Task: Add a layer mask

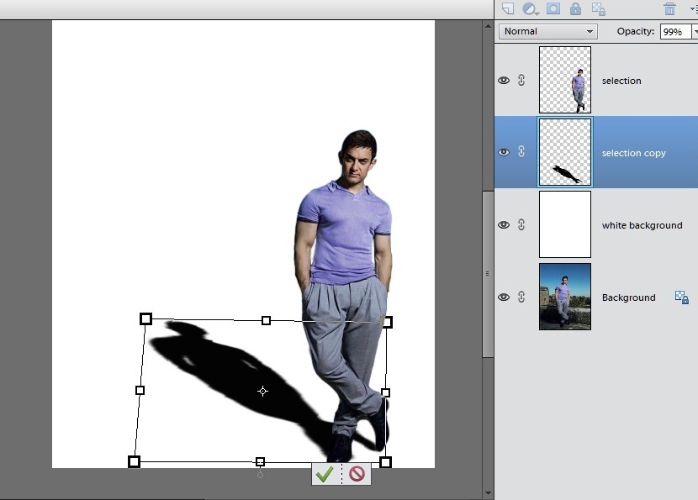Action: click(553, 8)
